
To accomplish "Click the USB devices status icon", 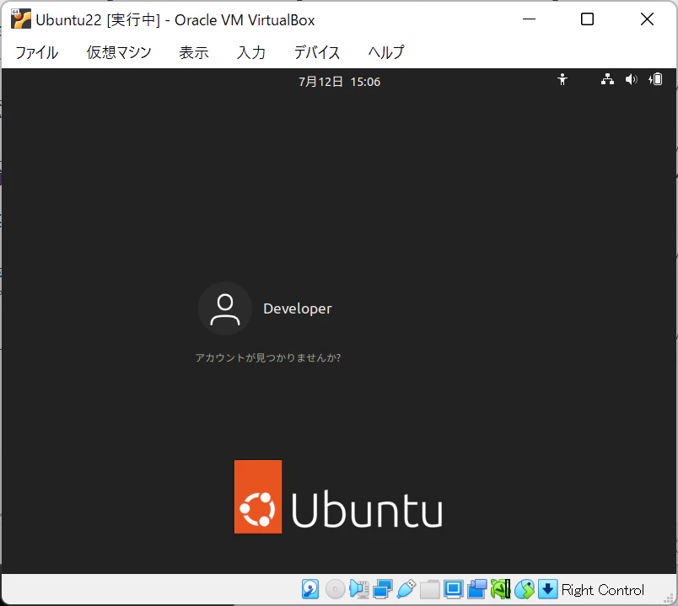I will [406, 589].
